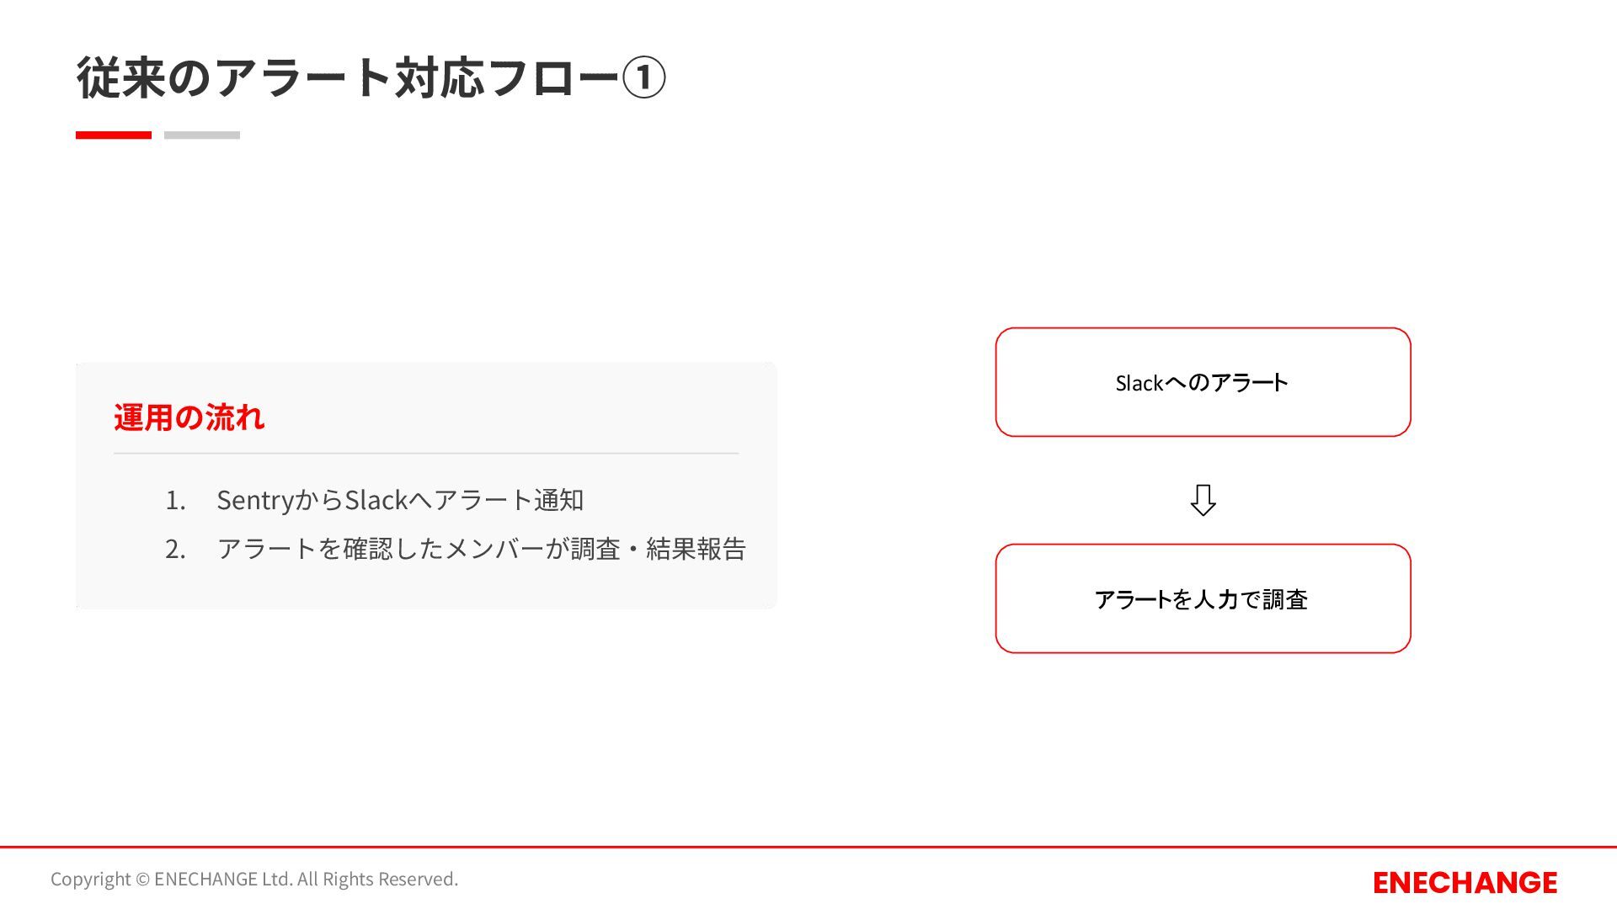Screen dimensions: 1617x909
Task: Click the list number "1." marker
Action: pos(175,501)
